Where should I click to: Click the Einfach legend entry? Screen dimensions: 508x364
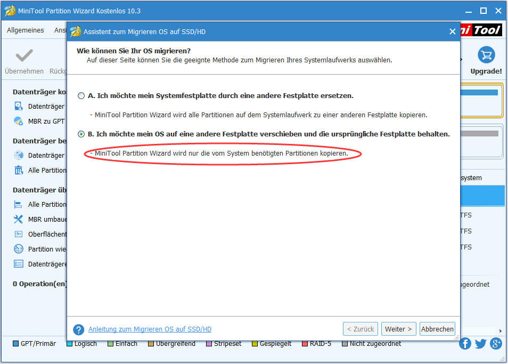pos(122,344)
